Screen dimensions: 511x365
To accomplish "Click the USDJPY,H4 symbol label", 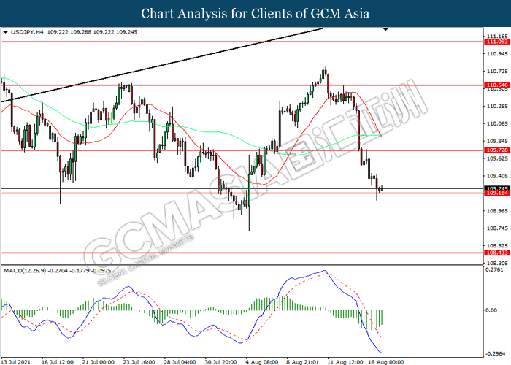I will tap(27, 32).
